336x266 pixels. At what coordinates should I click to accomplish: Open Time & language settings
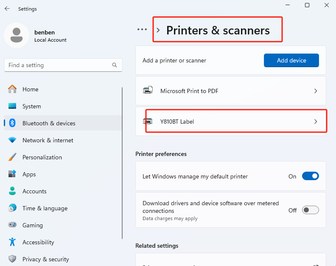pyautogui.click(x=63, y=208)
